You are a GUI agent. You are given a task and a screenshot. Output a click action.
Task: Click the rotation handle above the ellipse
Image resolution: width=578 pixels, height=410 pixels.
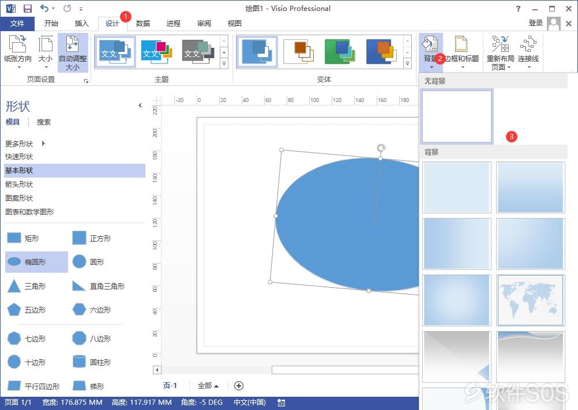click(381, 148)
